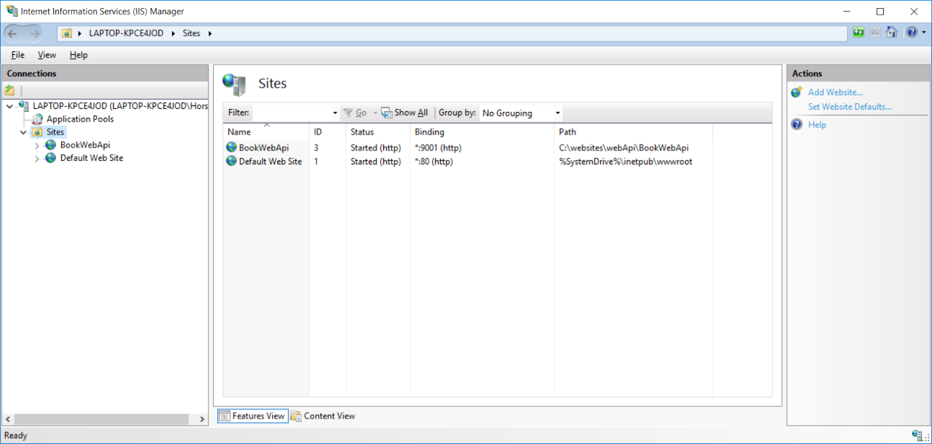Click the server icon next to LAPTOP-KPCE4JOD node
This screenshot has height=444, width=932.
[x=23, y=105]
